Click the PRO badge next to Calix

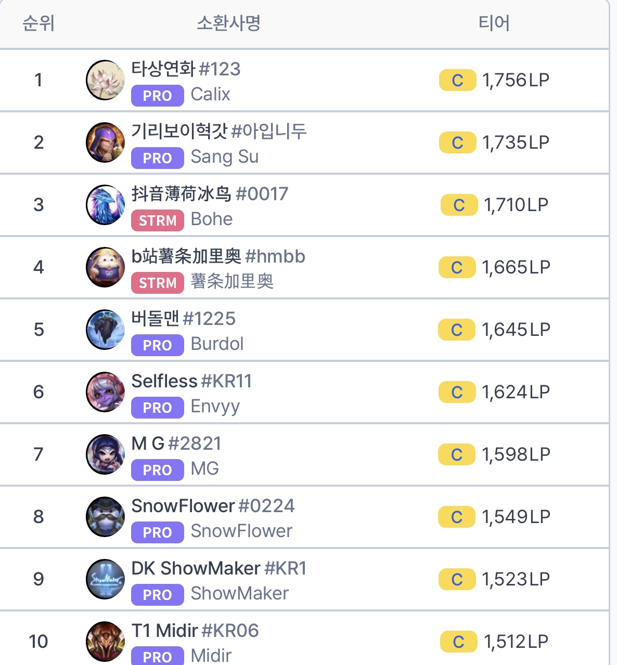(157, 96)
